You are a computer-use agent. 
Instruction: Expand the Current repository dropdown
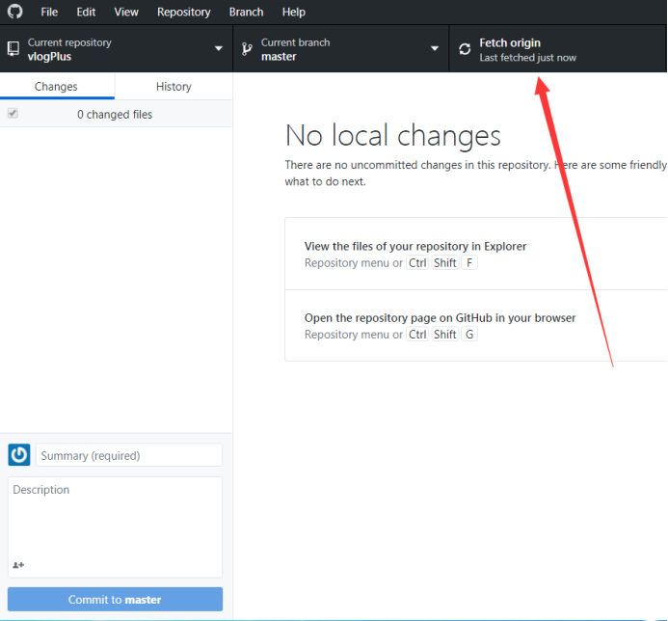[x=219, y=49]
